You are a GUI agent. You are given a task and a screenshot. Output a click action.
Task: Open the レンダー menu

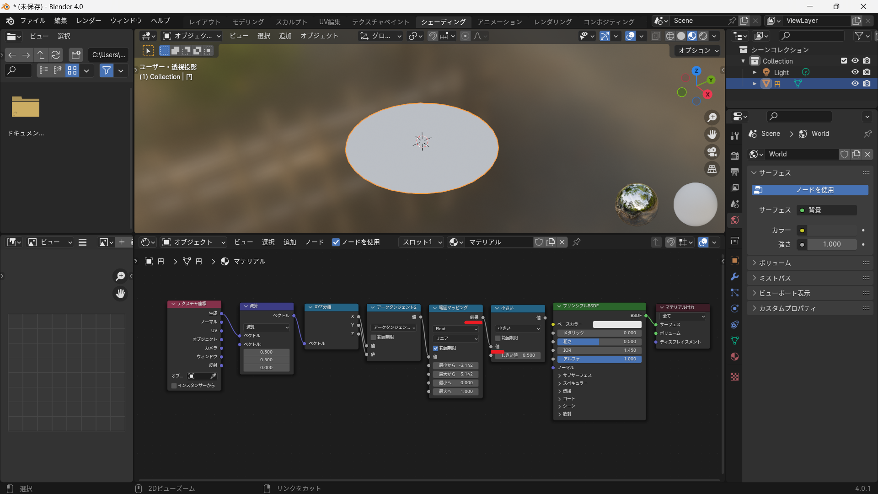(x=89, y=21)
